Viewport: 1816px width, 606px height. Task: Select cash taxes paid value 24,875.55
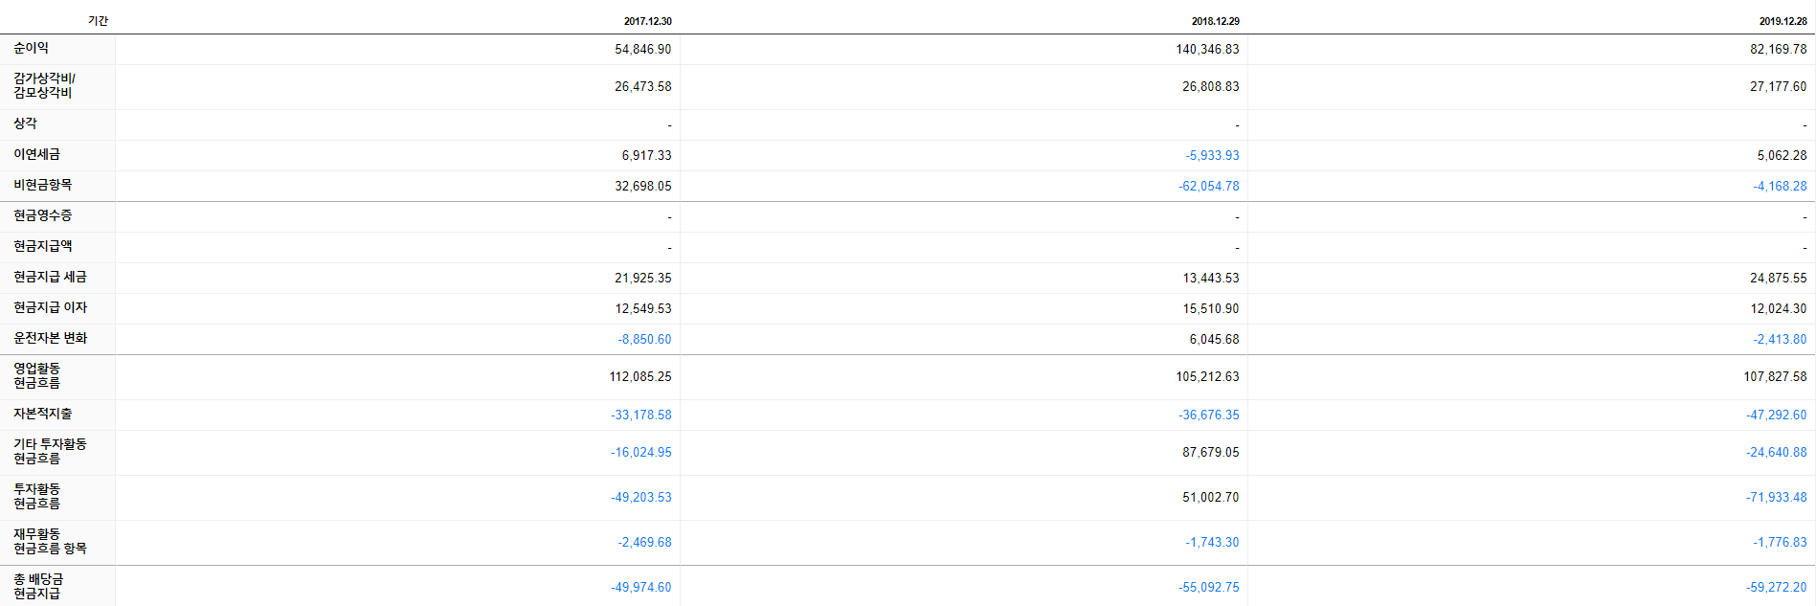click(x=1779, y=278)
